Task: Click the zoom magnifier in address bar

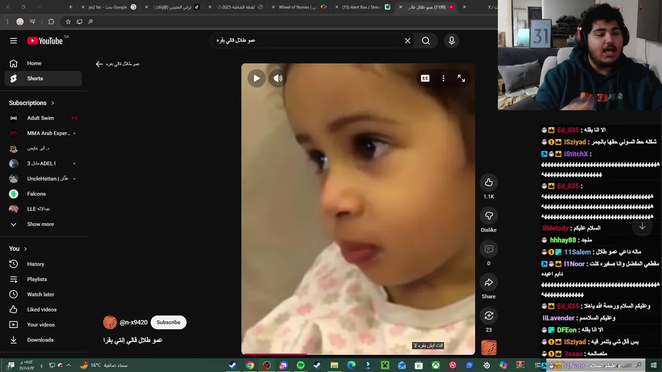Action: (91, 22)
